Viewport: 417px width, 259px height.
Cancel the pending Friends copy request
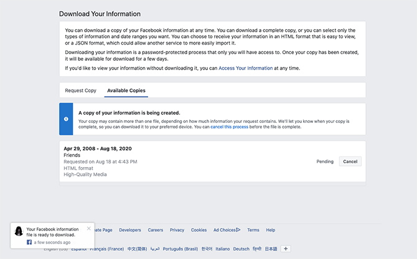tap(350, 161)
